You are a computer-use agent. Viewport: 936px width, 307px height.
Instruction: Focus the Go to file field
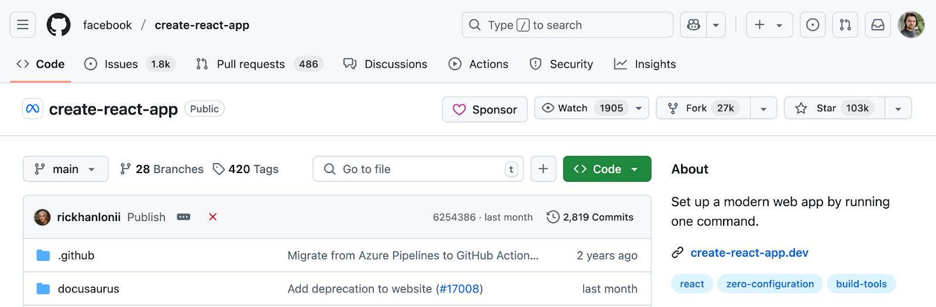click(x=418, y=169)
